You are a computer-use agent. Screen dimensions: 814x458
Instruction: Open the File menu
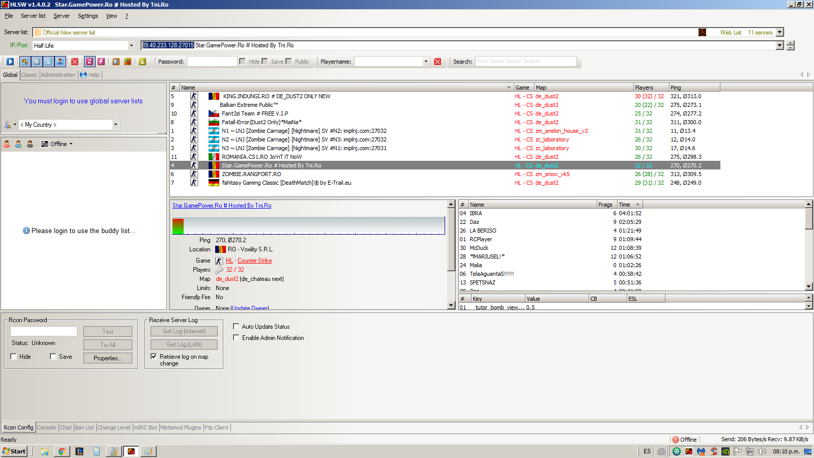9,16
